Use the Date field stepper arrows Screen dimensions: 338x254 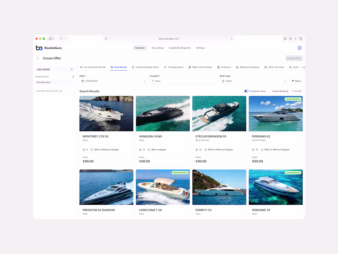click(x=144, y=81)
